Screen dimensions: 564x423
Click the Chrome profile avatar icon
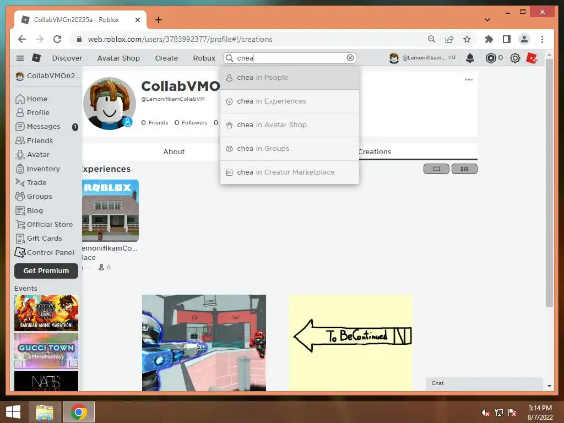pos(524,39)
